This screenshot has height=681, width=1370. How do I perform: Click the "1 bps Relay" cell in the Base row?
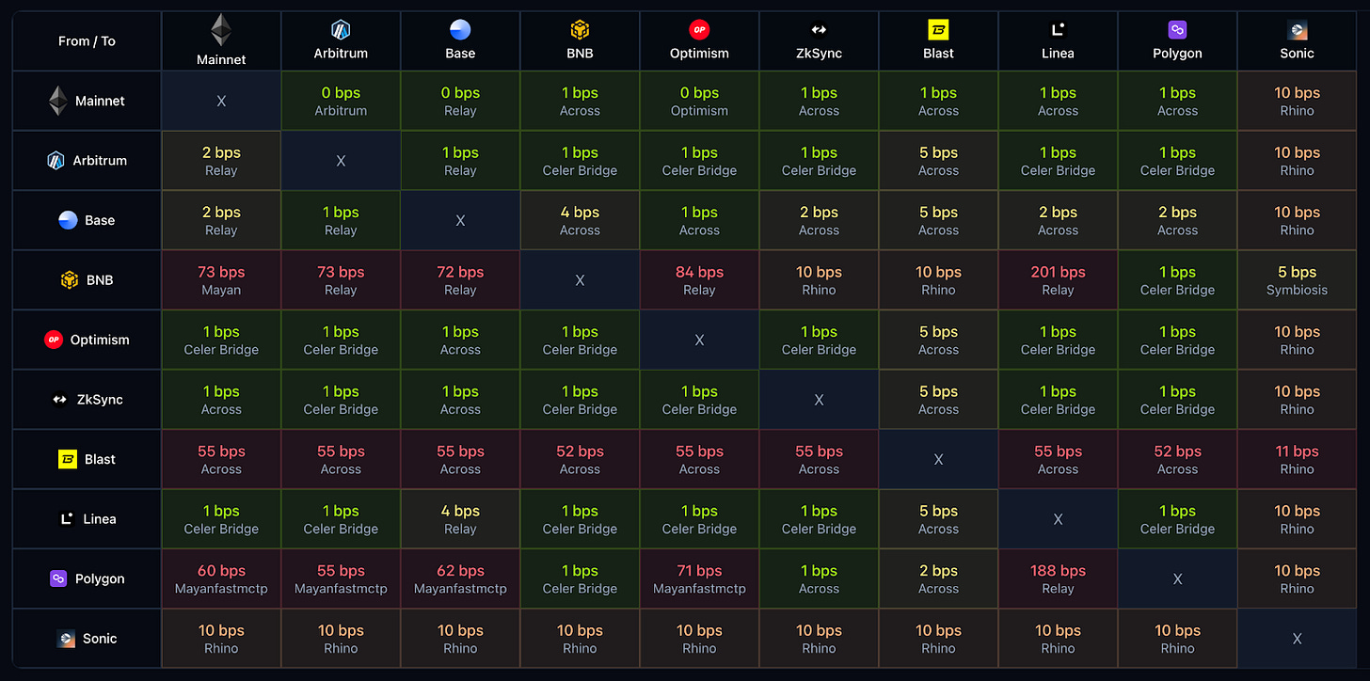[341, 220]
